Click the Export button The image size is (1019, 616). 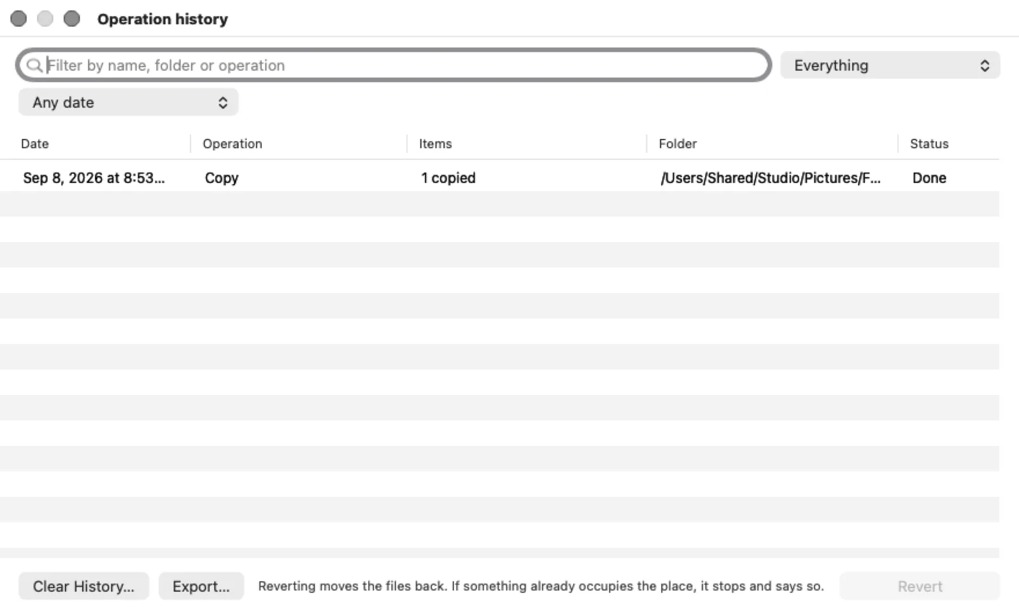point(201,586)
